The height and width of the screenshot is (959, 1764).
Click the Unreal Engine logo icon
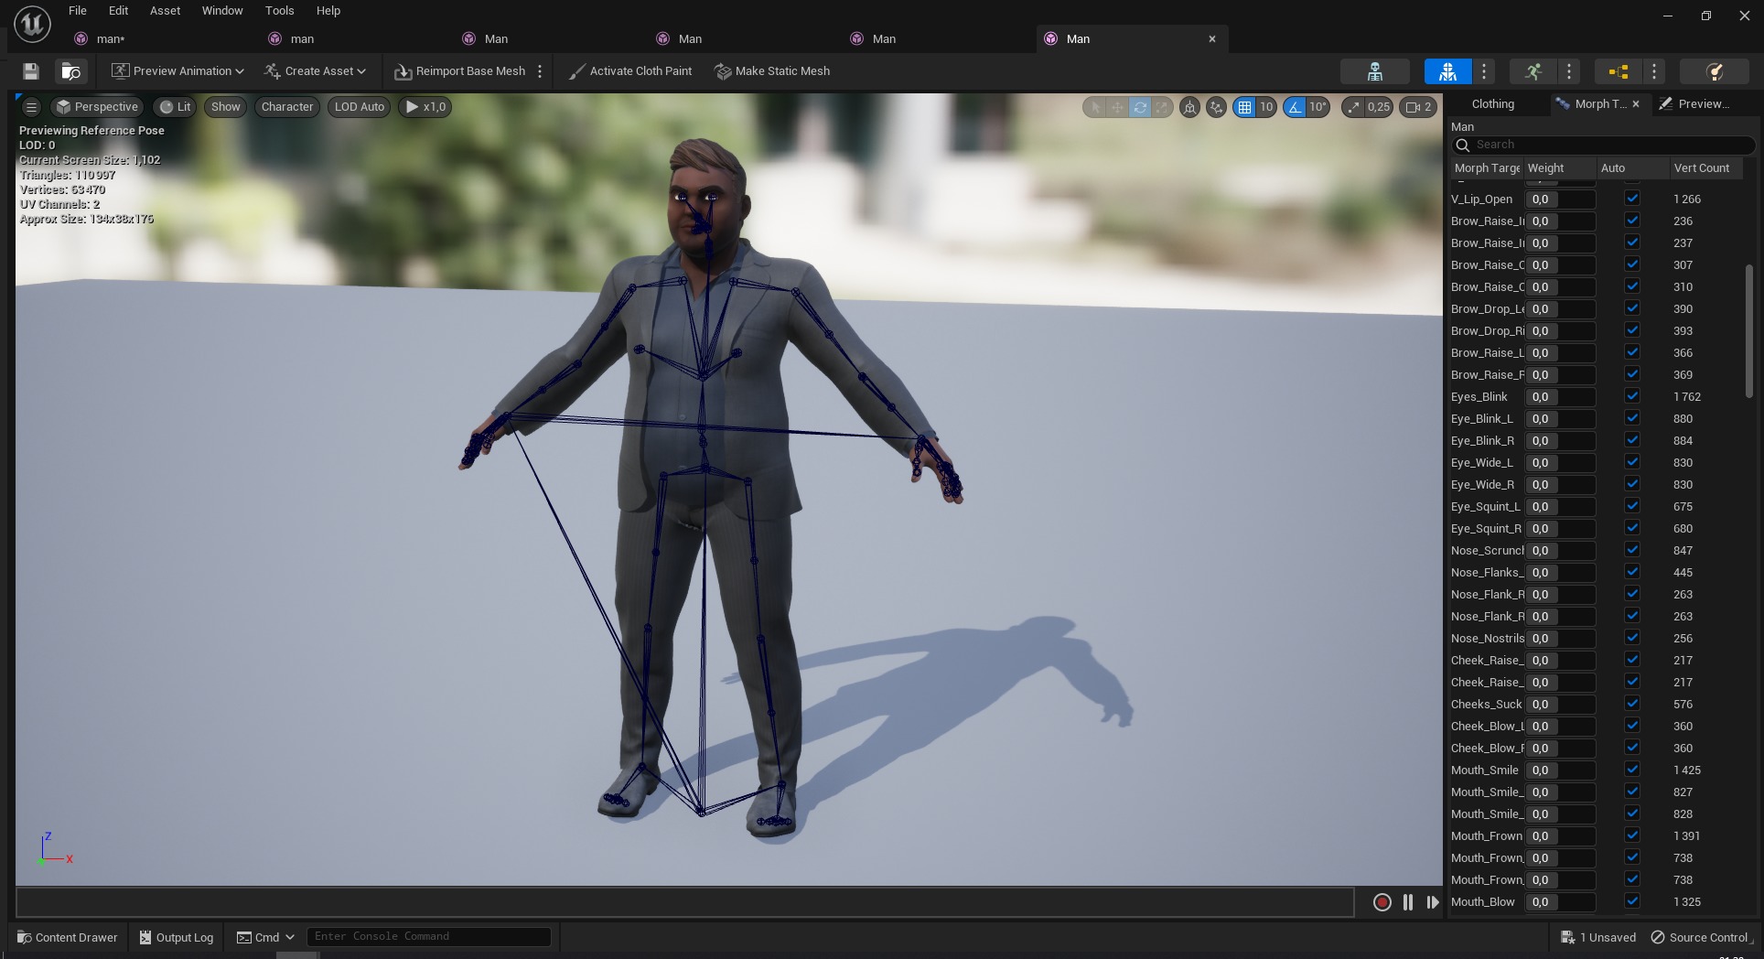point(32,25)
